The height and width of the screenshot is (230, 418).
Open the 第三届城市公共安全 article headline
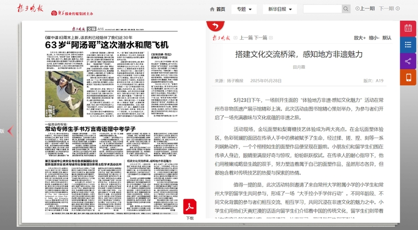tap(83, 163)
